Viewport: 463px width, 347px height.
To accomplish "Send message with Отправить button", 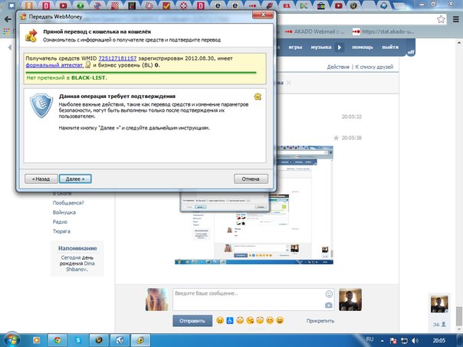I will coord(192,321).
